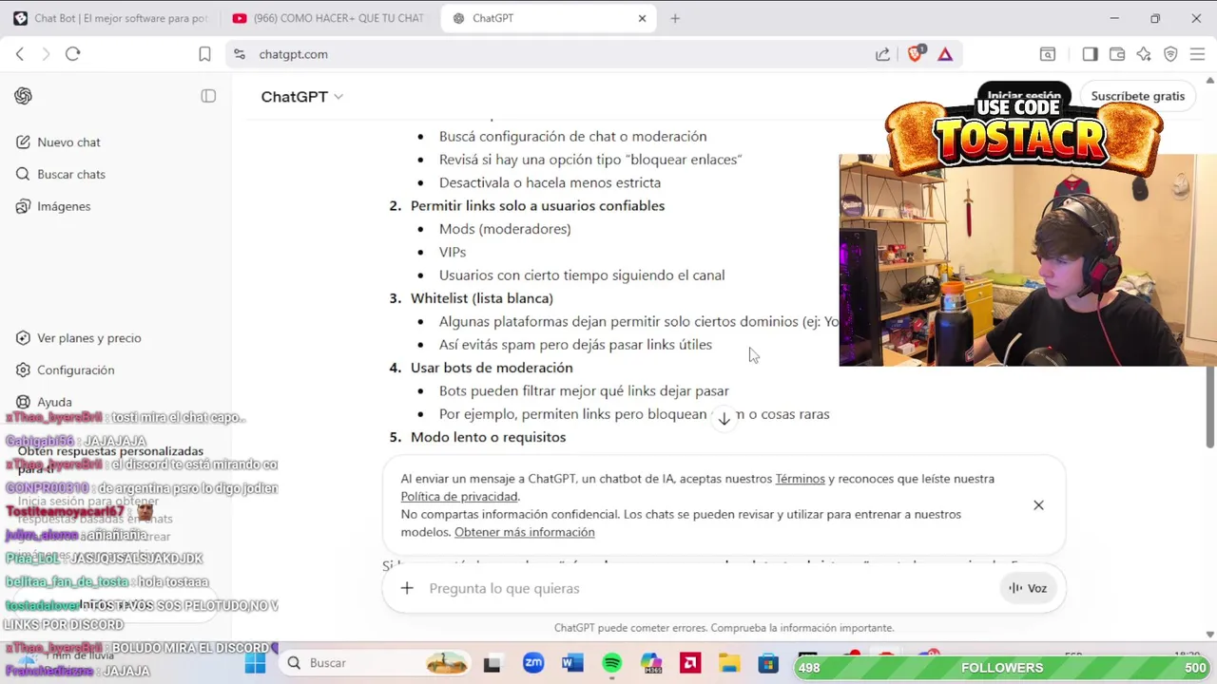This screenshot has width=1217, height=684.
Task: Open Ver planes y precio
Action: click(x=79, y=338)
